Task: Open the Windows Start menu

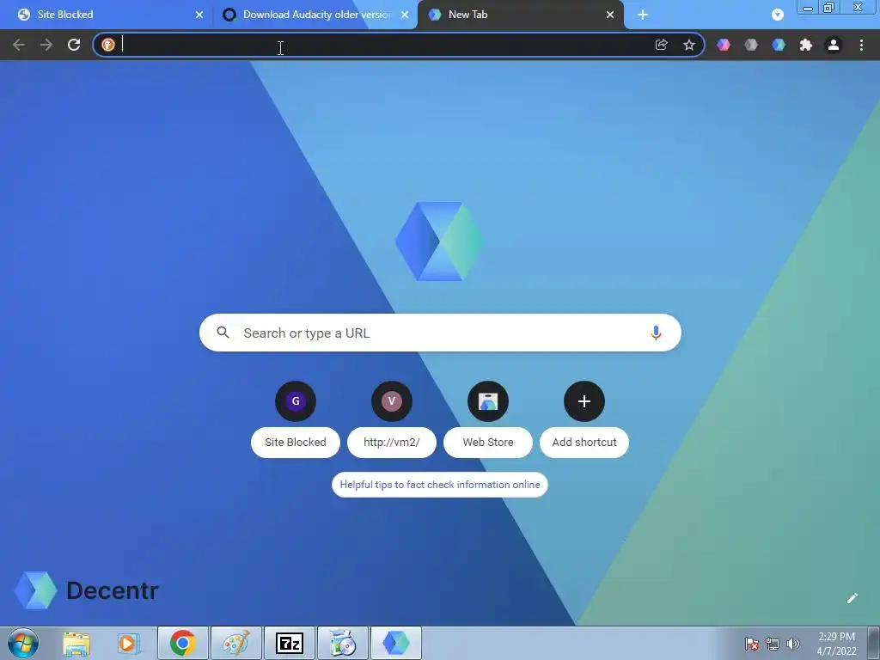Action: pos(23,643)
